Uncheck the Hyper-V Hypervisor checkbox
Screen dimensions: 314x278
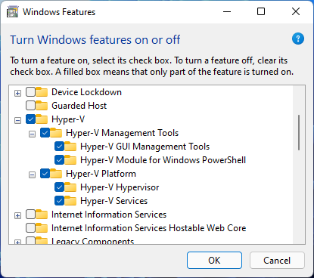59,187
